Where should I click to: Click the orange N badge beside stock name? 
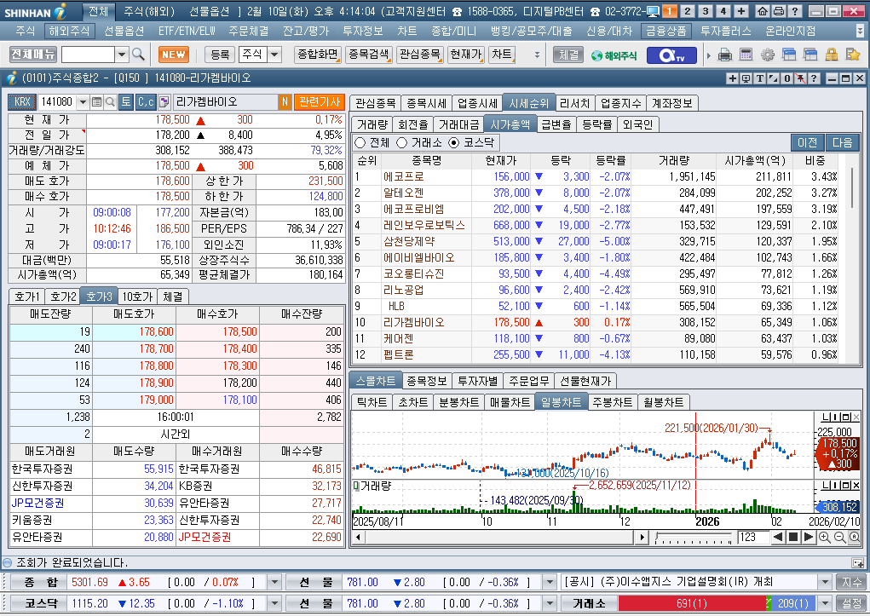285,101
